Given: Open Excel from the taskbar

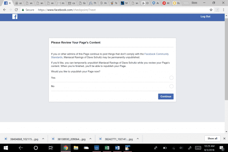Looking at the screenshot, I should click(107, 148).
